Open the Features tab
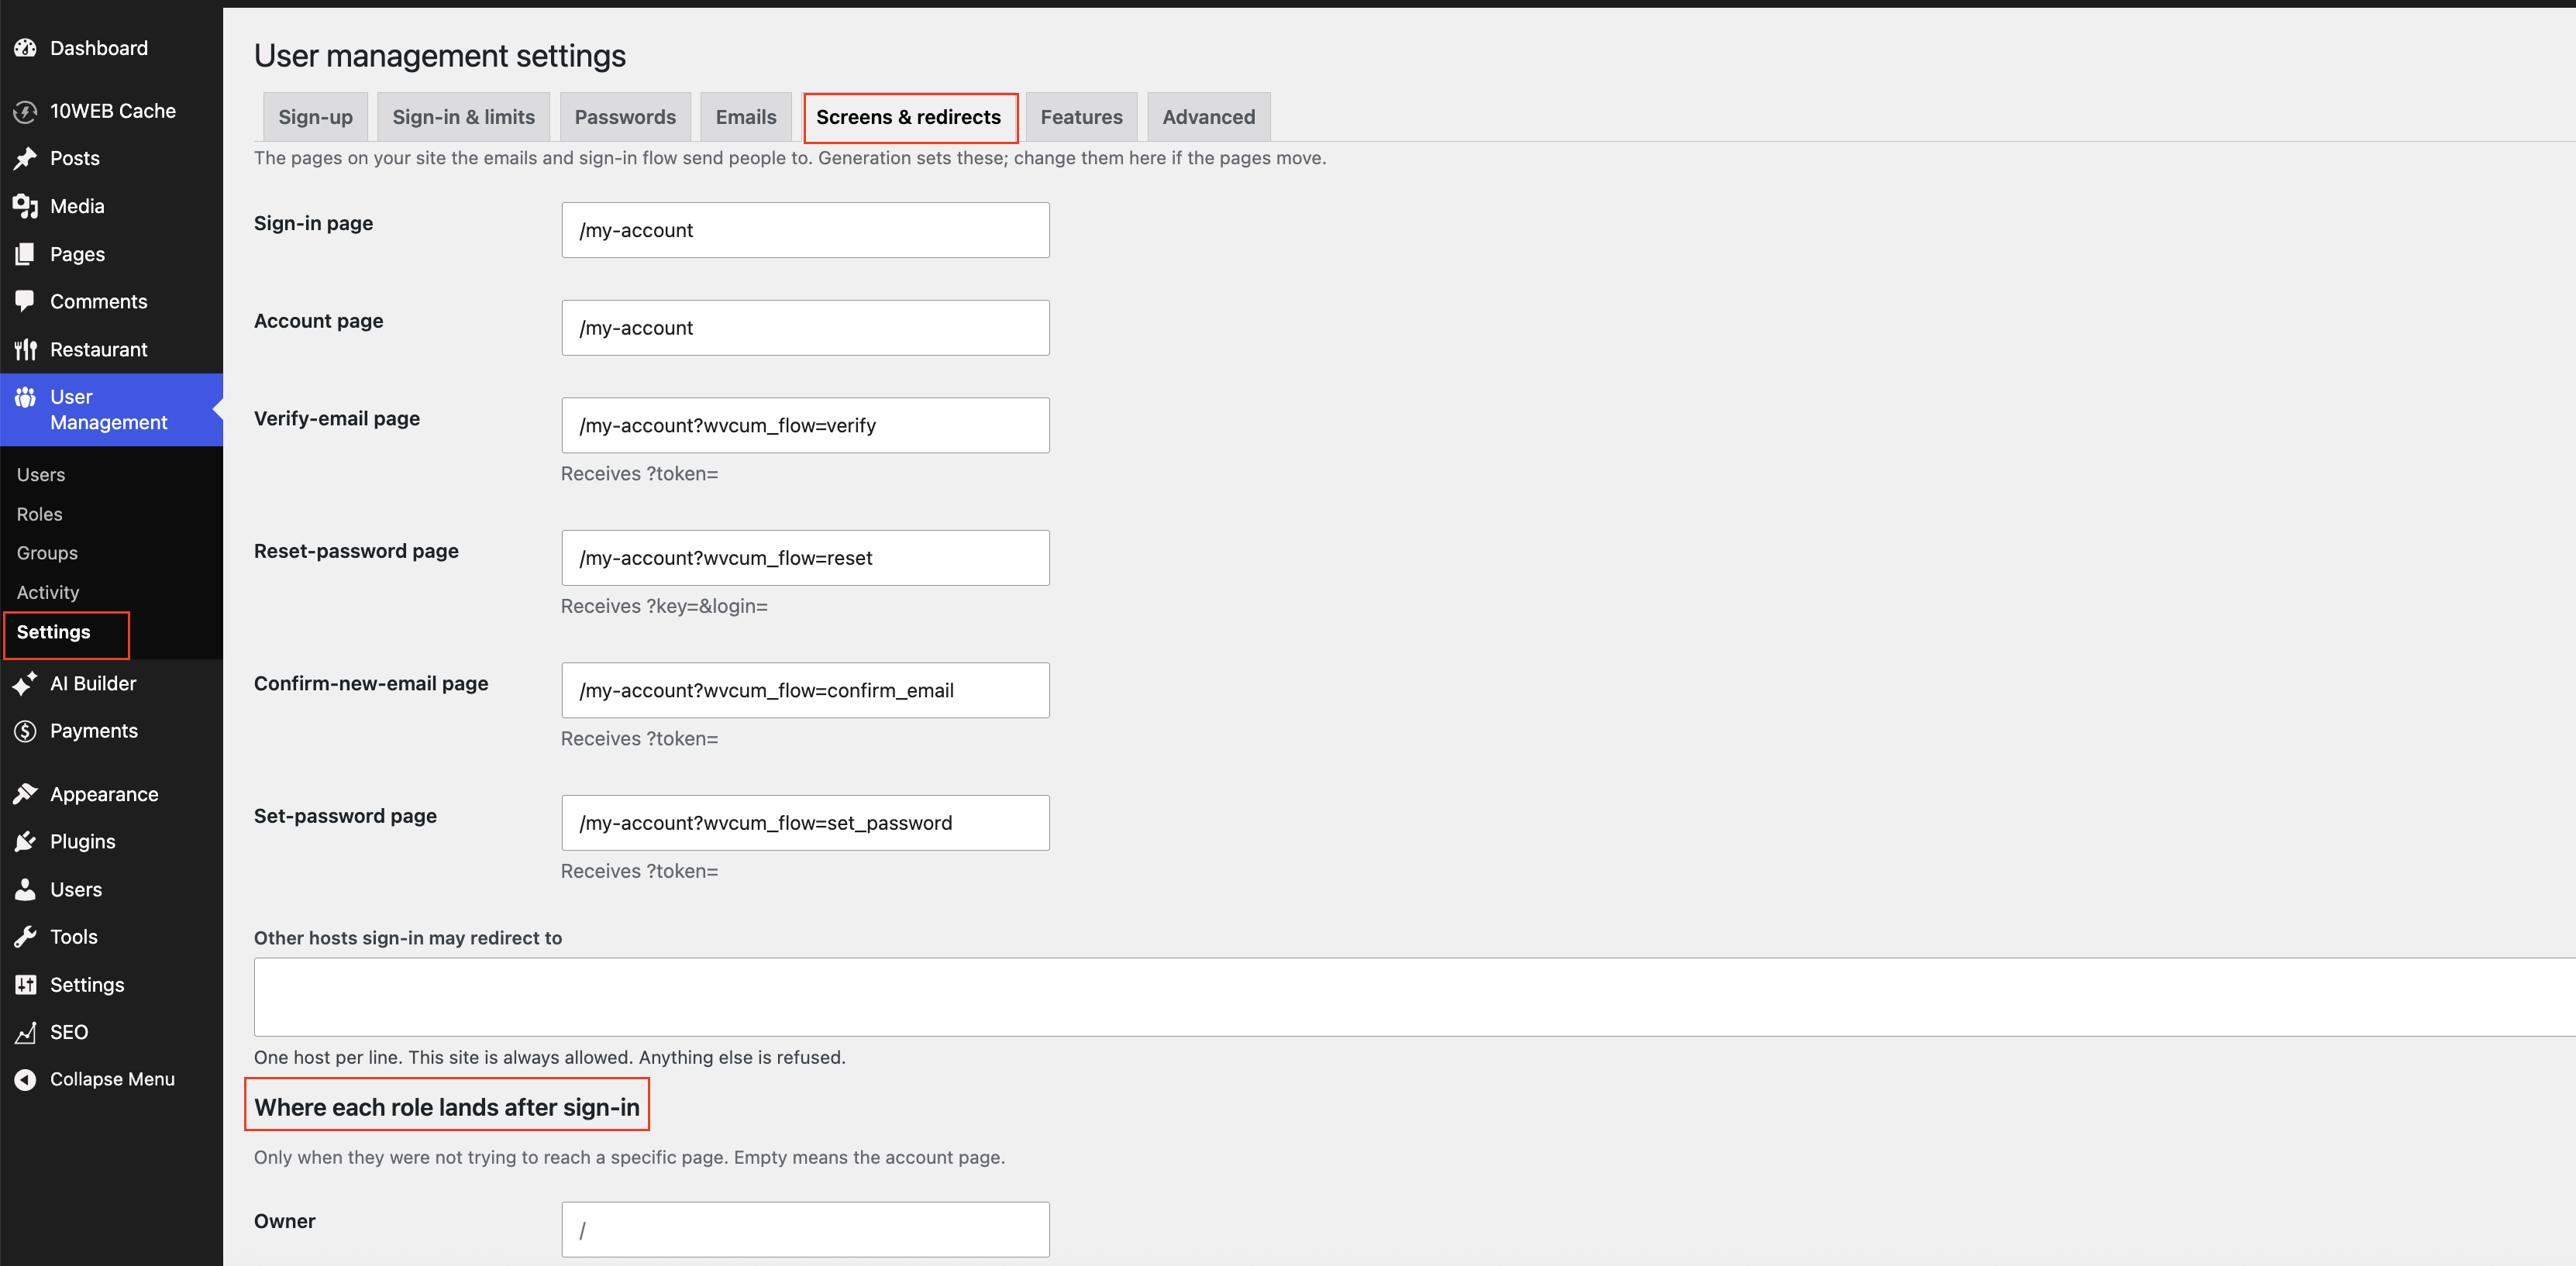Viewport: 2576px width, 1266px height. pos(1081,117)
